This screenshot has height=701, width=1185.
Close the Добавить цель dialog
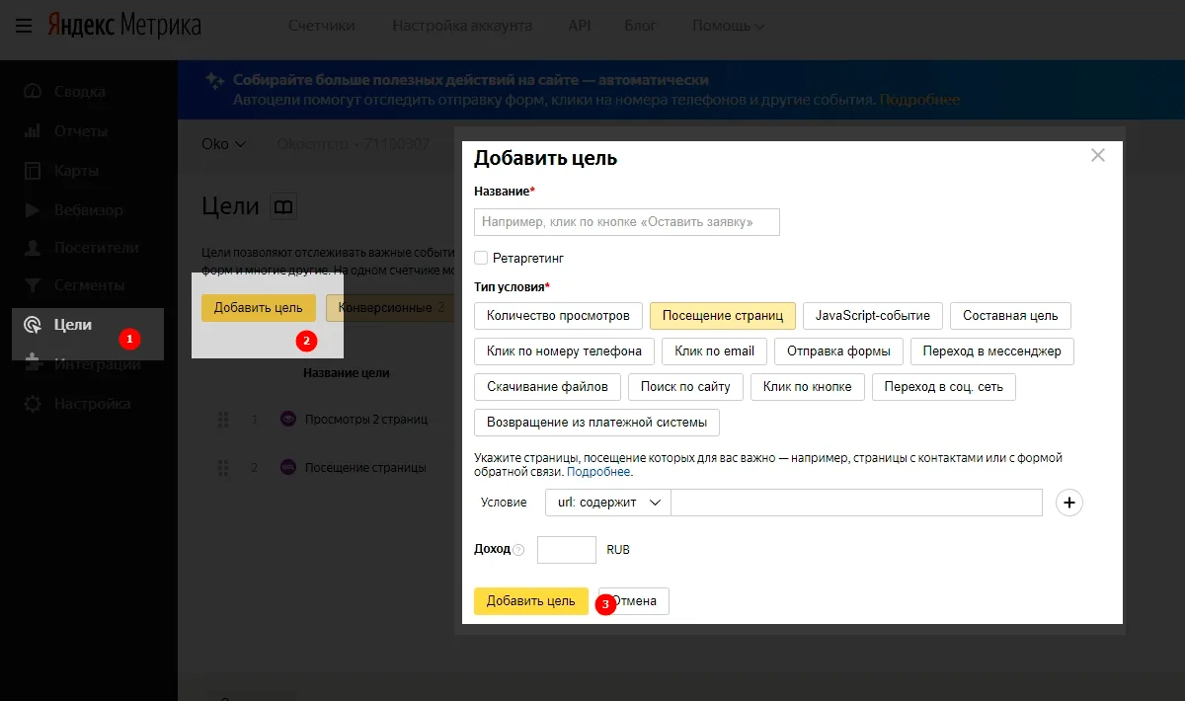pyautogui.click(x=1098, y=155)
